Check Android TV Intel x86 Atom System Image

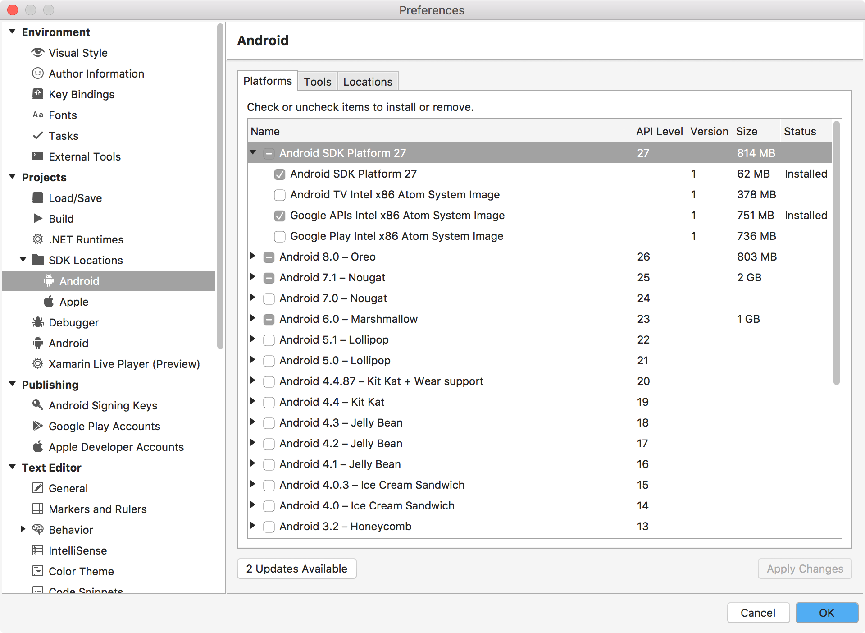[x=280, y=195]
